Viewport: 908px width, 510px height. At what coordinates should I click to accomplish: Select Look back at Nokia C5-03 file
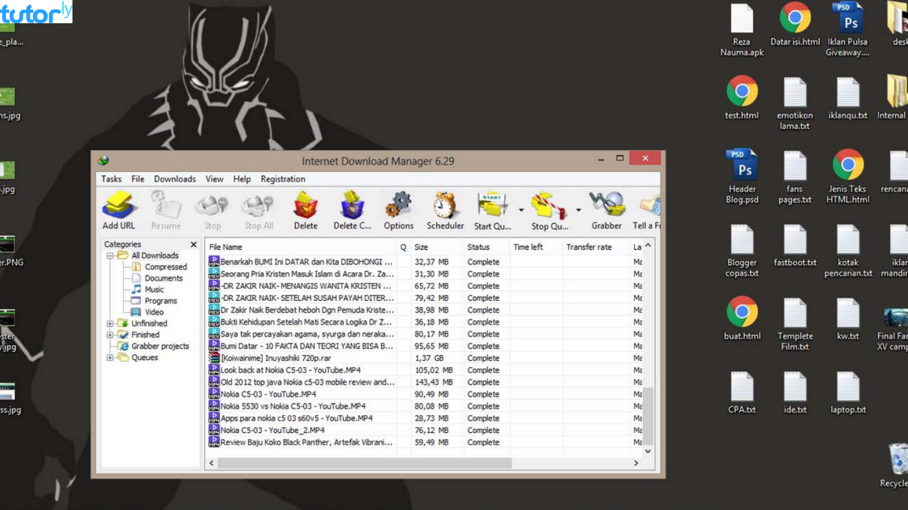click(424, 371)
